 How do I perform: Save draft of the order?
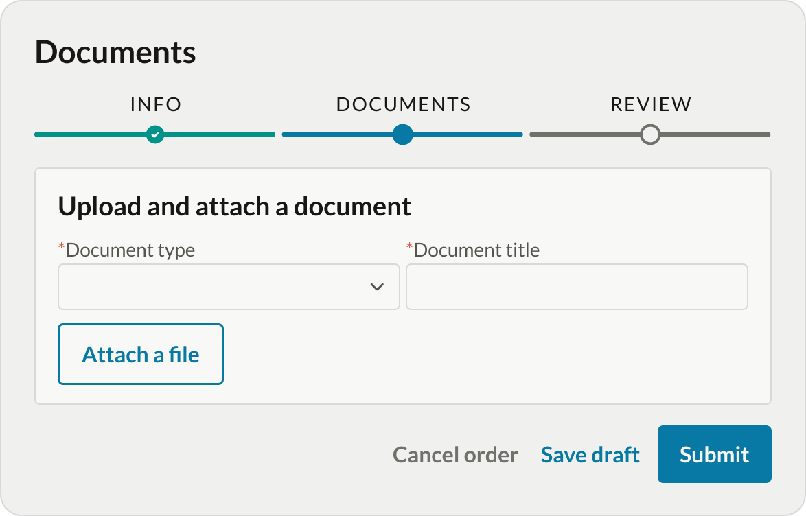click(x=590, y=455)
